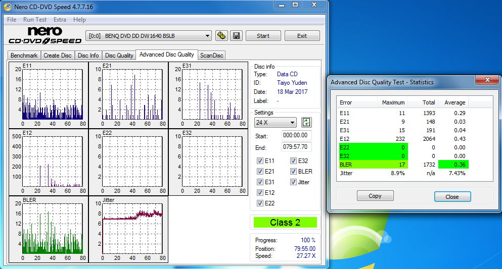
Task: Click Copy in the Statistics window
Action: 375,196
